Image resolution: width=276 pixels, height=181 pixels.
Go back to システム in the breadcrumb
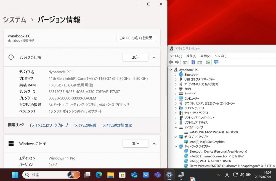click(x=14, y=19)
